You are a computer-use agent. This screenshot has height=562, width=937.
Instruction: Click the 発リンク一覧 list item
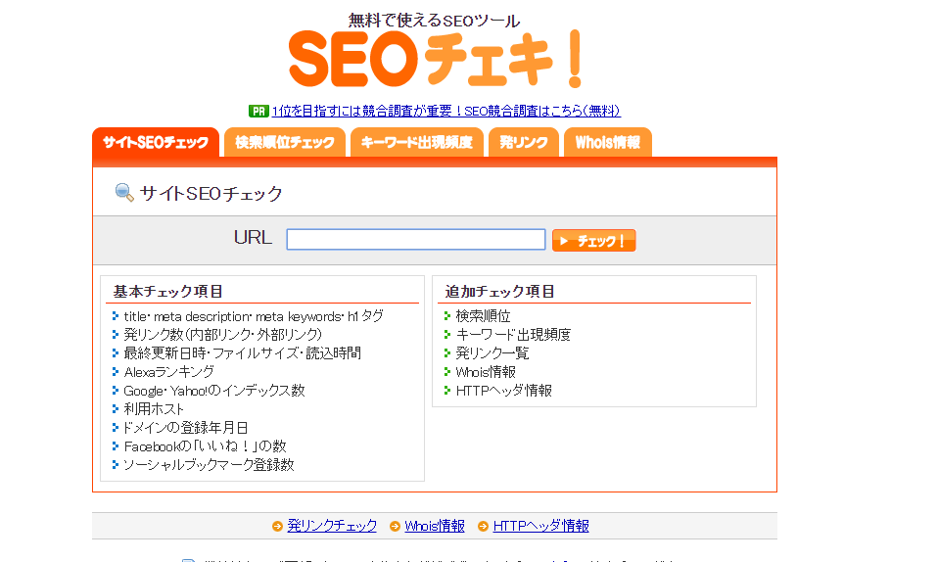(x=492, y=353)
